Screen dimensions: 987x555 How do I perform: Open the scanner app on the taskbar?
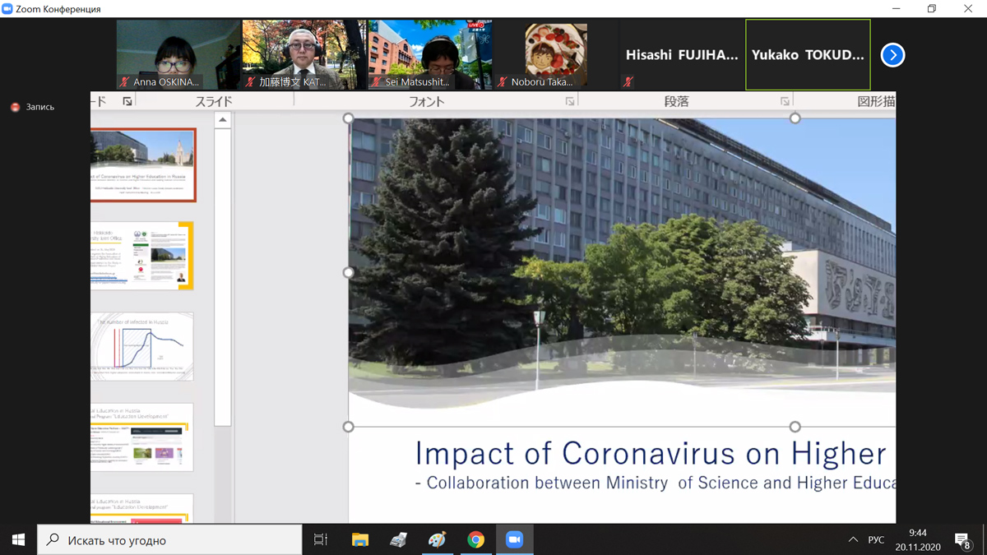pyautogui.click(x=398, y=539)
